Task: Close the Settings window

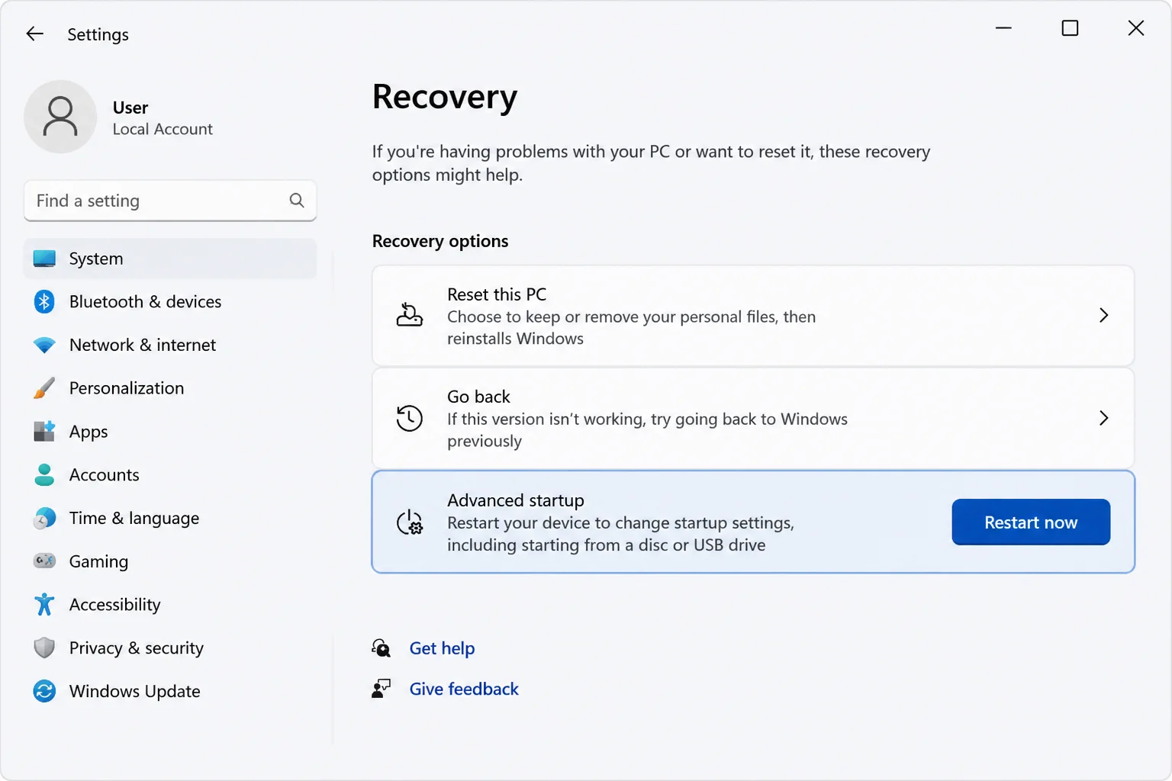Action: pos(1136,28)
